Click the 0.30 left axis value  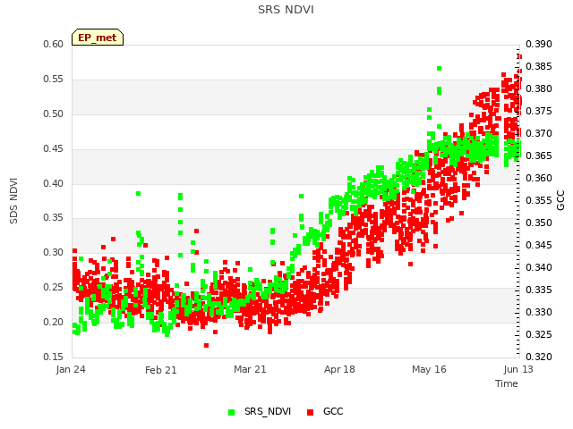point(54,252)
